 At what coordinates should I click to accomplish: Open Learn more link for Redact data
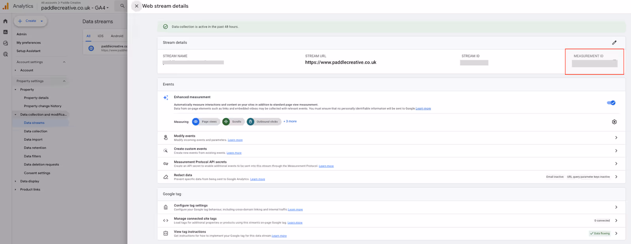pos(258,179)
